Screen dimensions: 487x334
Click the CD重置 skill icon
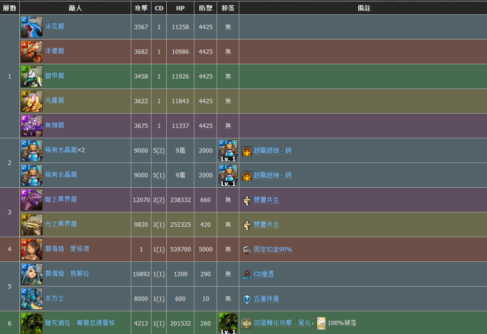(247, 274)
